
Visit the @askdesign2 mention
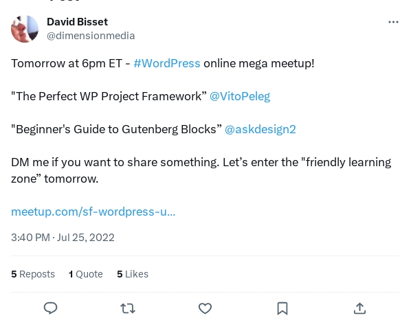260,129
